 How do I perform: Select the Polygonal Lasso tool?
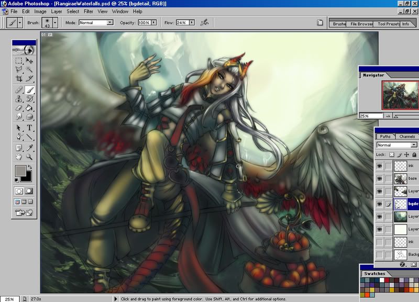pyautogui.click(x=19, y=70)
